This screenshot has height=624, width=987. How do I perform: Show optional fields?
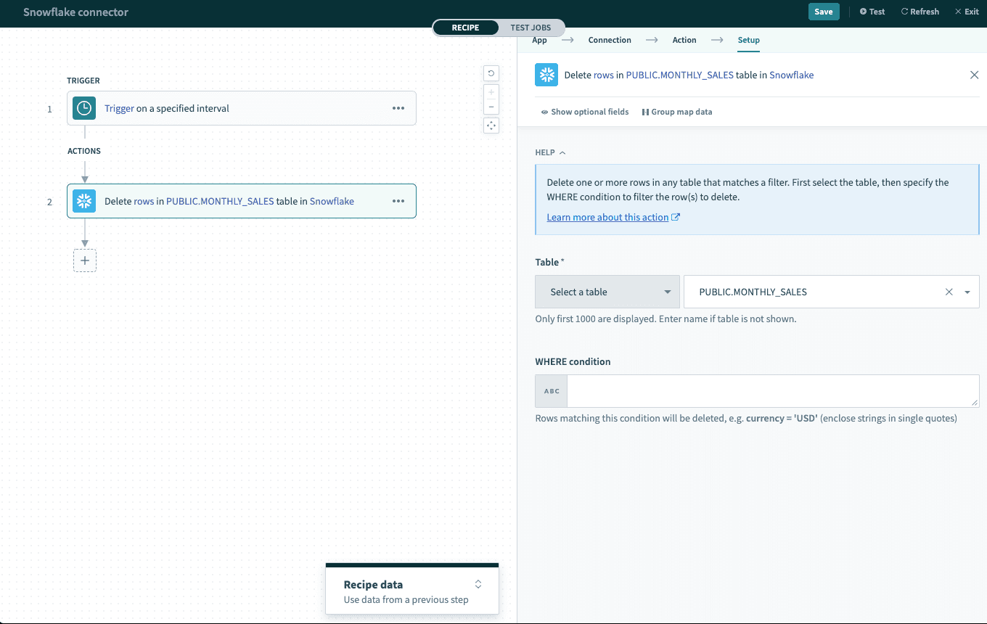click(584, 112)
